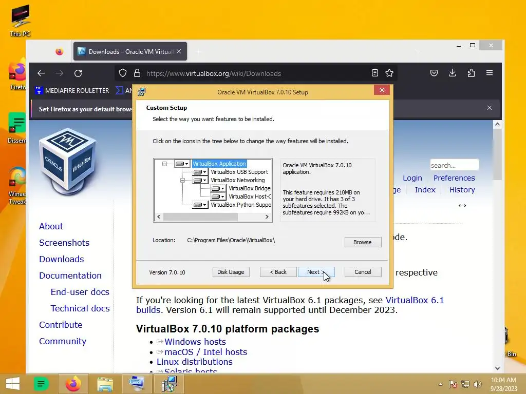Image resolution: width=526 pixels, height=394 pixels.
Task: Open the Windows hosts download link
Action: (195, 342)
